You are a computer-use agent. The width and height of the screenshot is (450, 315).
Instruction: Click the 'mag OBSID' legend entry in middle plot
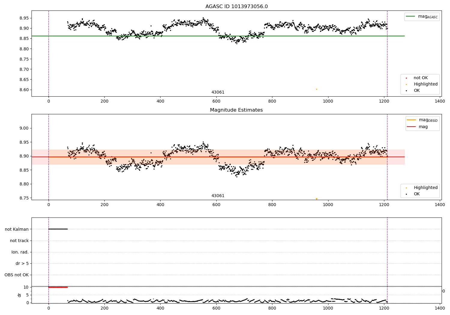click(x=423, y=120)
